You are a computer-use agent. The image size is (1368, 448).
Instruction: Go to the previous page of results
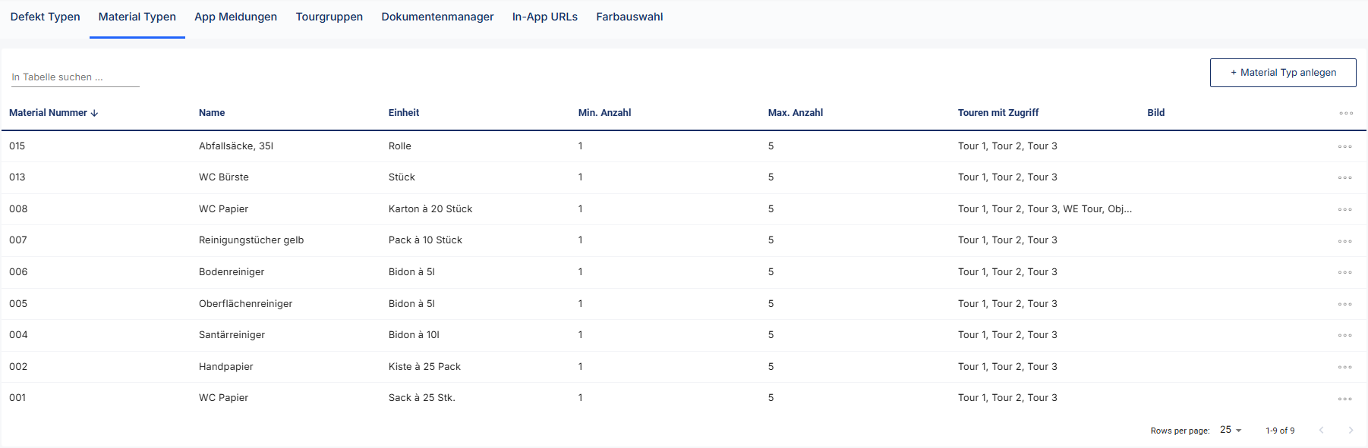[1321, 430]
